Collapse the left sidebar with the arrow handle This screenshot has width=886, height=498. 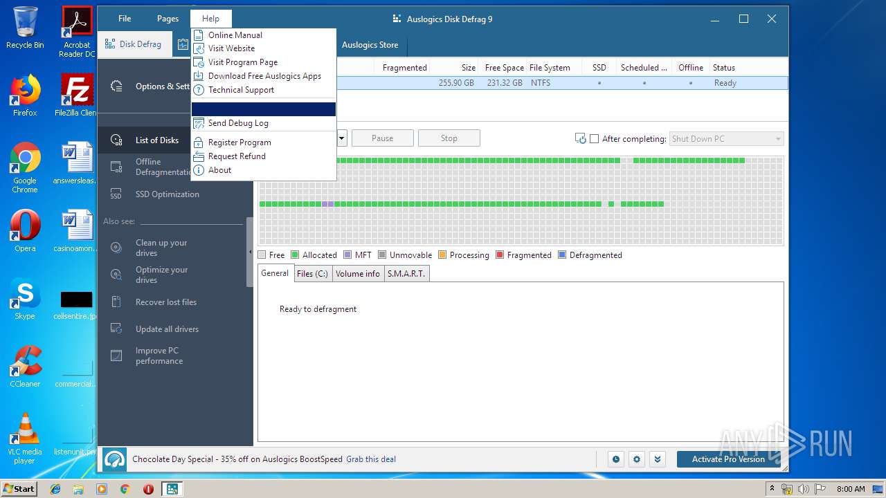250,252
